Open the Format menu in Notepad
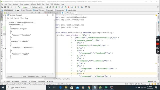Image resolution: width=160 pixels, height=90 pixels. pos(17,18)
